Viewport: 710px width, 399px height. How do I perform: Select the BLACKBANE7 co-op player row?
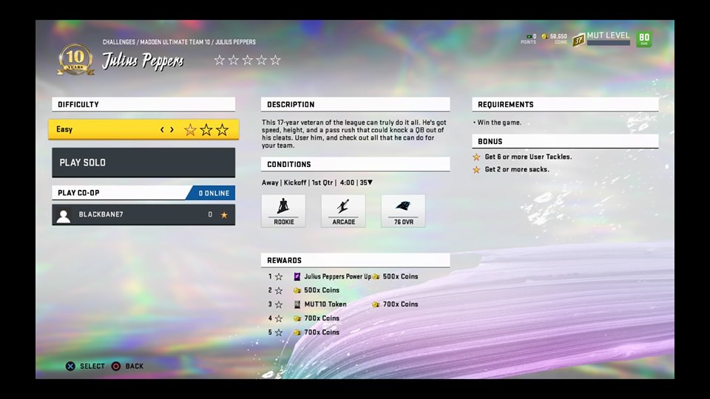tap(143, 215)
